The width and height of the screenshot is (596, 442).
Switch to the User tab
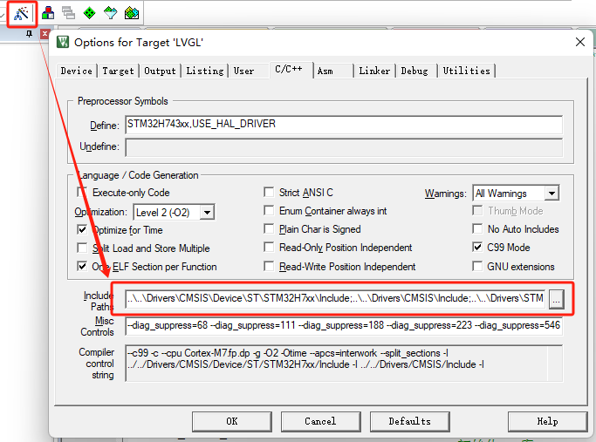[x=243, y=71]
